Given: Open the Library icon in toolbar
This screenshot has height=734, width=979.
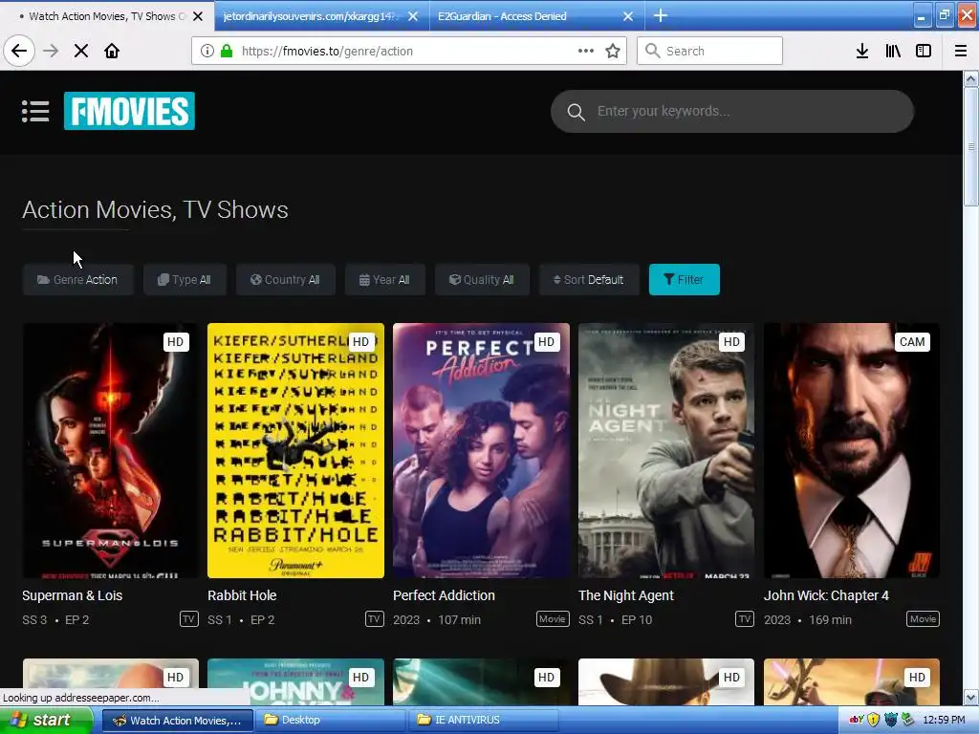Looking at the screenshot, I should coord(893,51).
